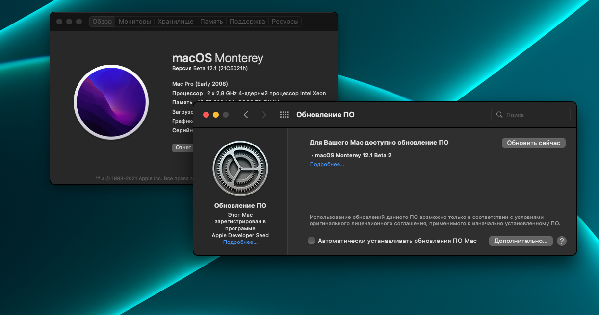Click the Apple Developer Seed text

240,235
